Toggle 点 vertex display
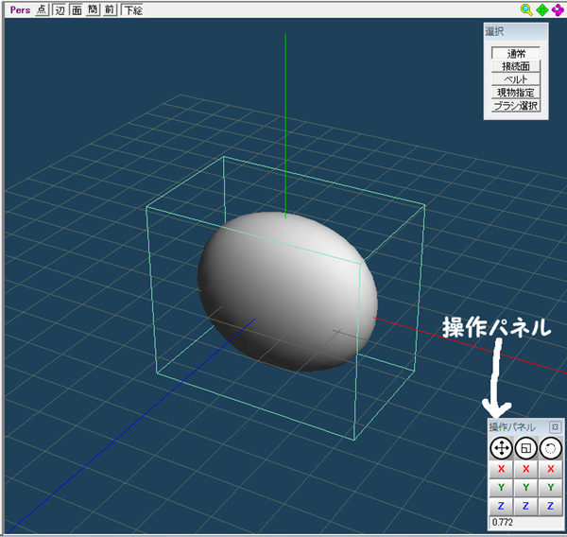Image resolution: width=567 pixels, height=537 pixels. [x=42, y=9]
